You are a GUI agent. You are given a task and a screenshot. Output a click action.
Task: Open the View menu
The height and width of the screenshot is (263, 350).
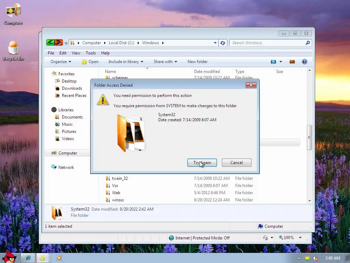tap(76, 53)
